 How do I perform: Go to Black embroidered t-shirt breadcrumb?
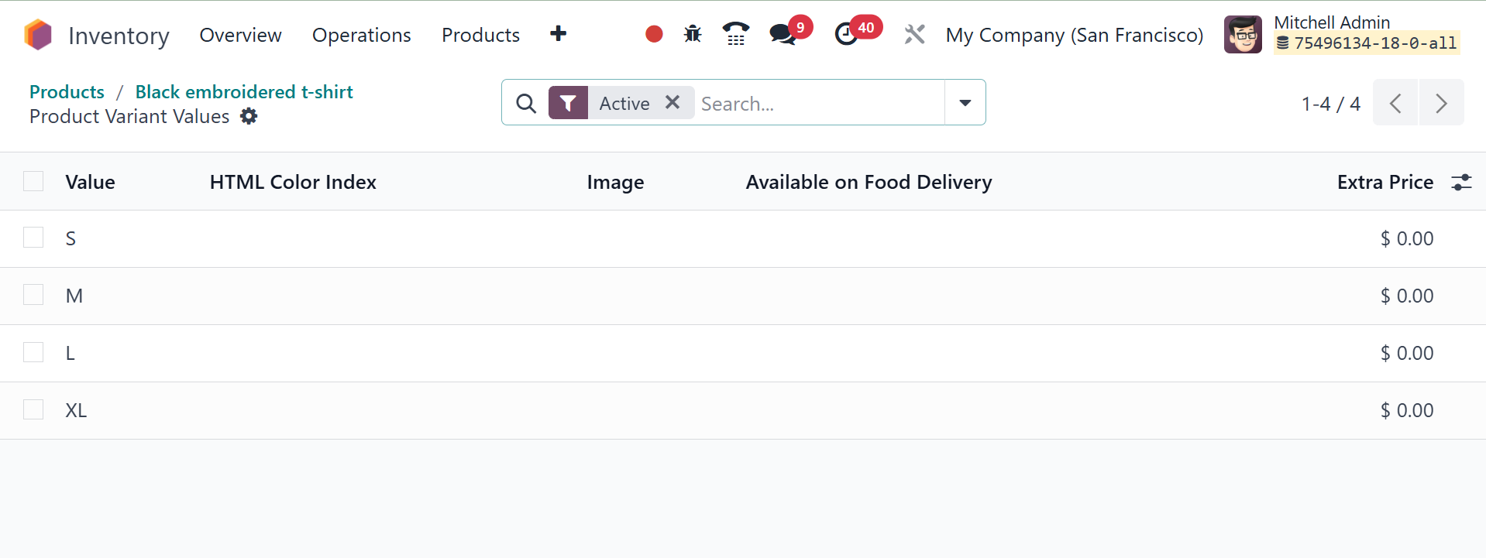244,91
